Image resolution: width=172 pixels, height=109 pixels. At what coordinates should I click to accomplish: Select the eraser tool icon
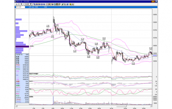coord(67,4)
